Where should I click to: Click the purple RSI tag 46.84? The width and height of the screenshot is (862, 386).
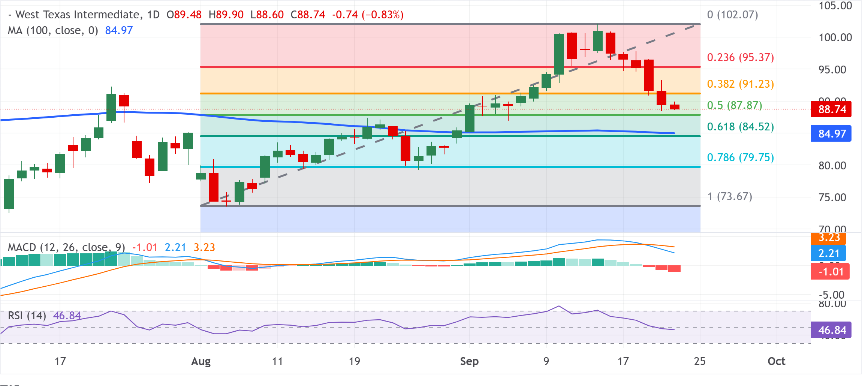tap(831, 330)
